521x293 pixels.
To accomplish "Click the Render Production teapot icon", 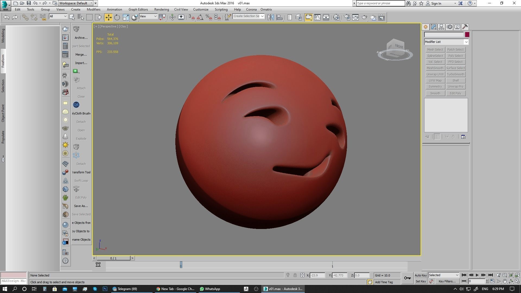I will 364,17.
